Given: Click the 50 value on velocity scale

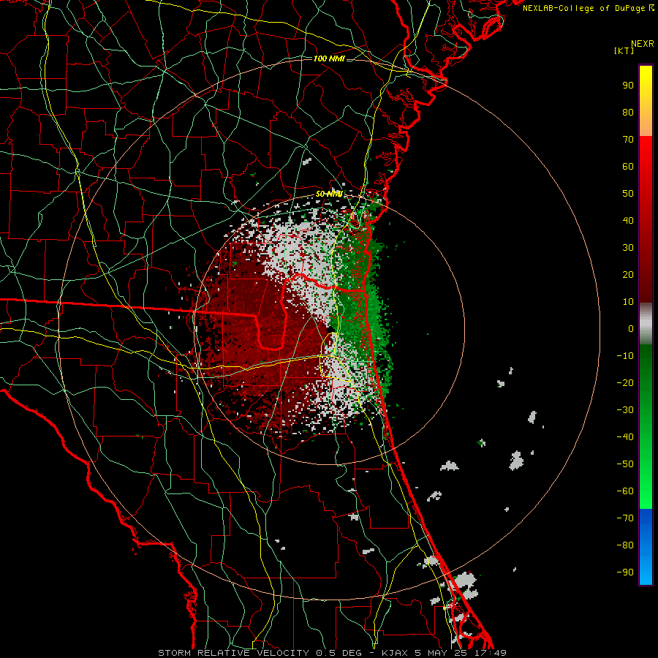Looking at the screenshot, I should click(628, 194).
